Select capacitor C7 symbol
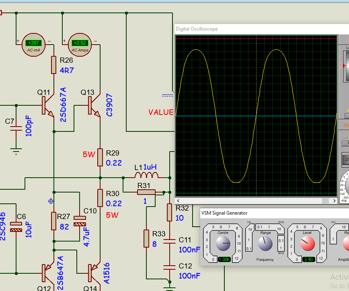349x291 pixels. pos(16,128)
